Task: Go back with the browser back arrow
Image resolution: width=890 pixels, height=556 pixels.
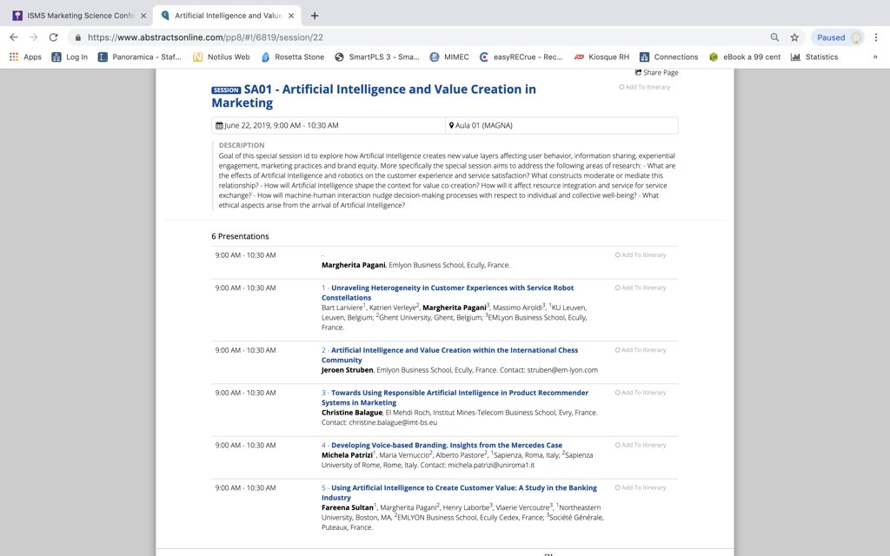Action: coord(14,37)
